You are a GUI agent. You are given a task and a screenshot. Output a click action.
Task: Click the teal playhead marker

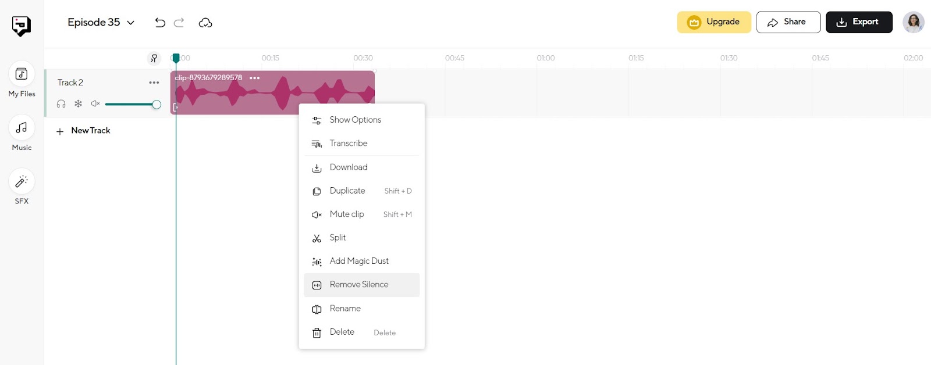coord(176,58)
